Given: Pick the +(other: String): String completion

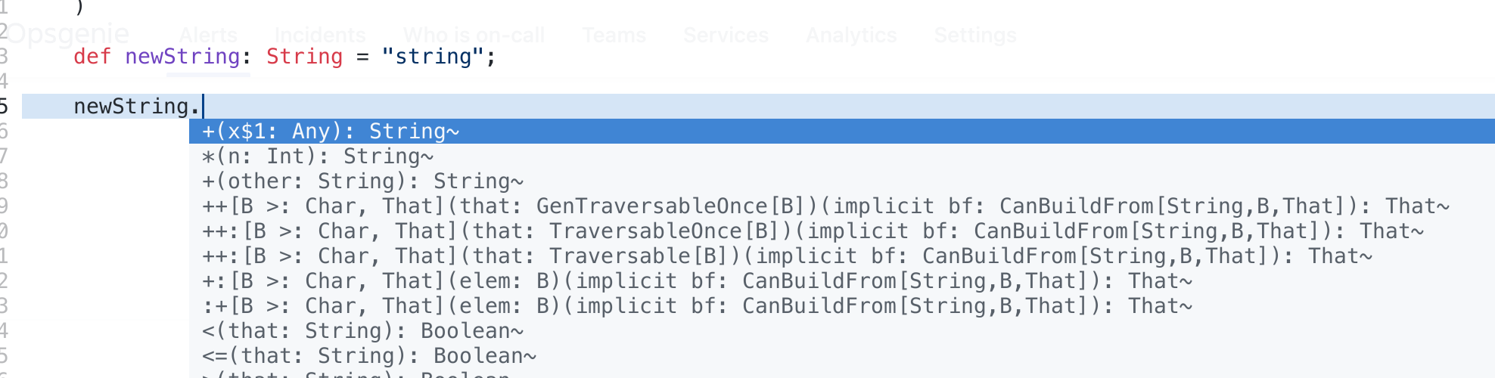Looking at the screenshot, I should (x=841, y=181).
